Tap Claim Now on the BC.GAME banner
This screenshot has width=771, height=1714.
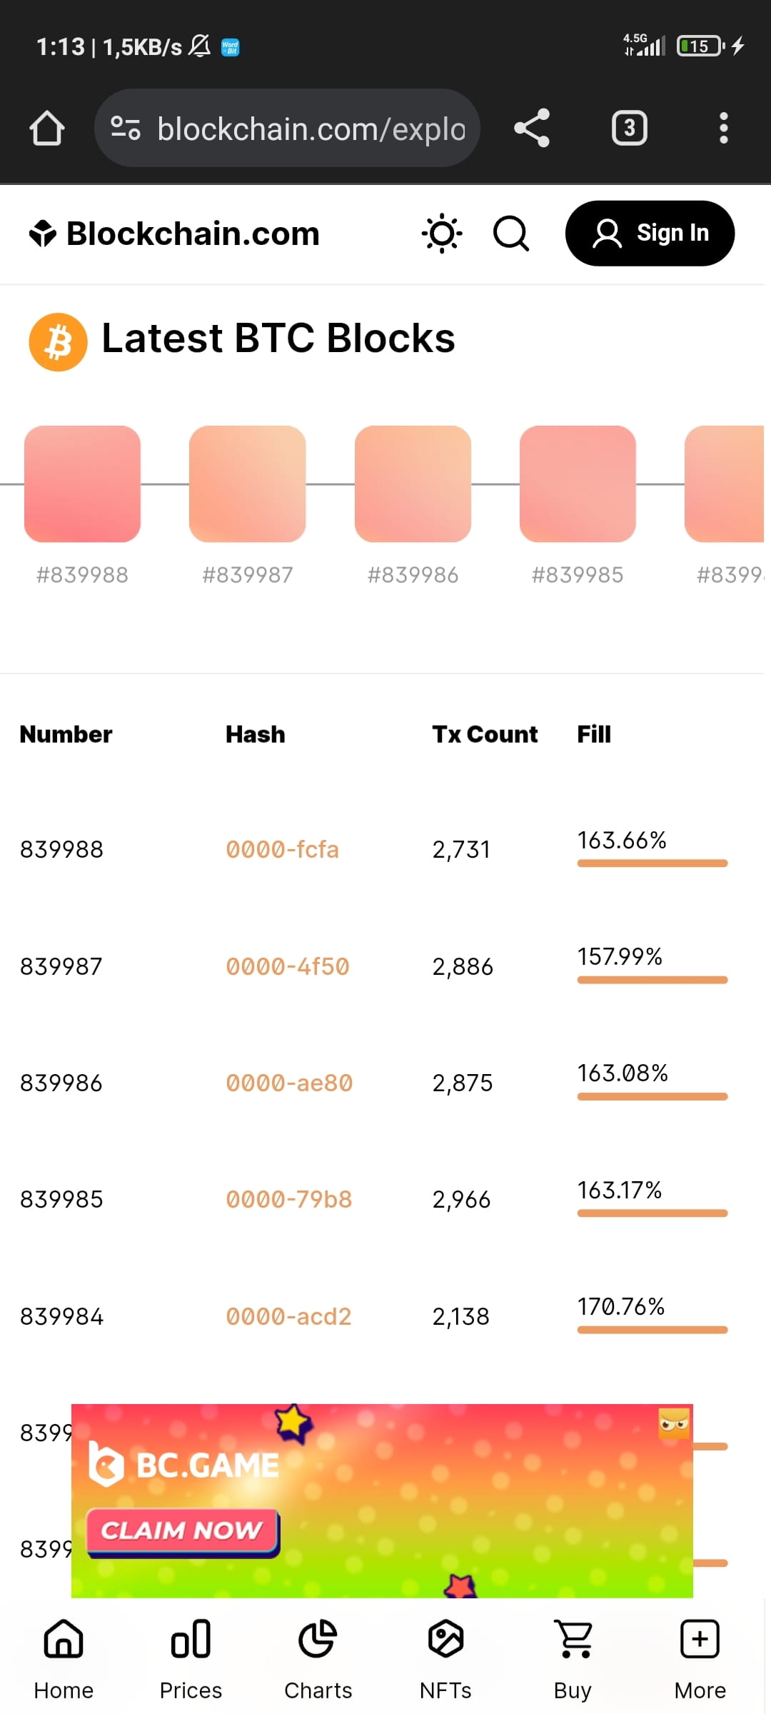click(181, 1530)
